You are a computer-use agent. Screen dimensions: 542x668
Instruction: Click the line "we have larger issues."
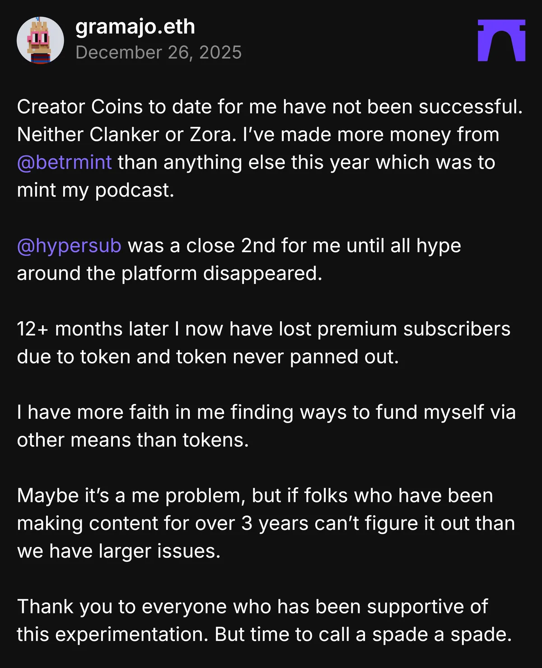[x=119, y=551]
